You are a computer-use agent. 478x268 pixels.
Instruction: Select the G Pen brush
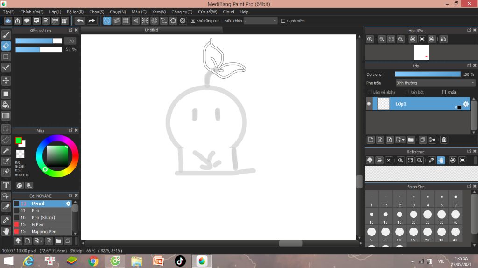(x=42, y=225)
